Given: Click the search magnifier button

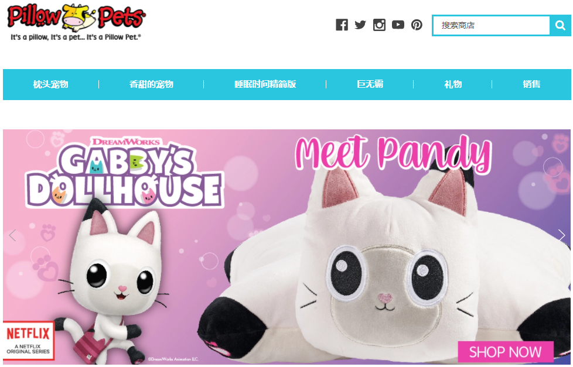Looking at the screenshot, I should pos(560,25).
